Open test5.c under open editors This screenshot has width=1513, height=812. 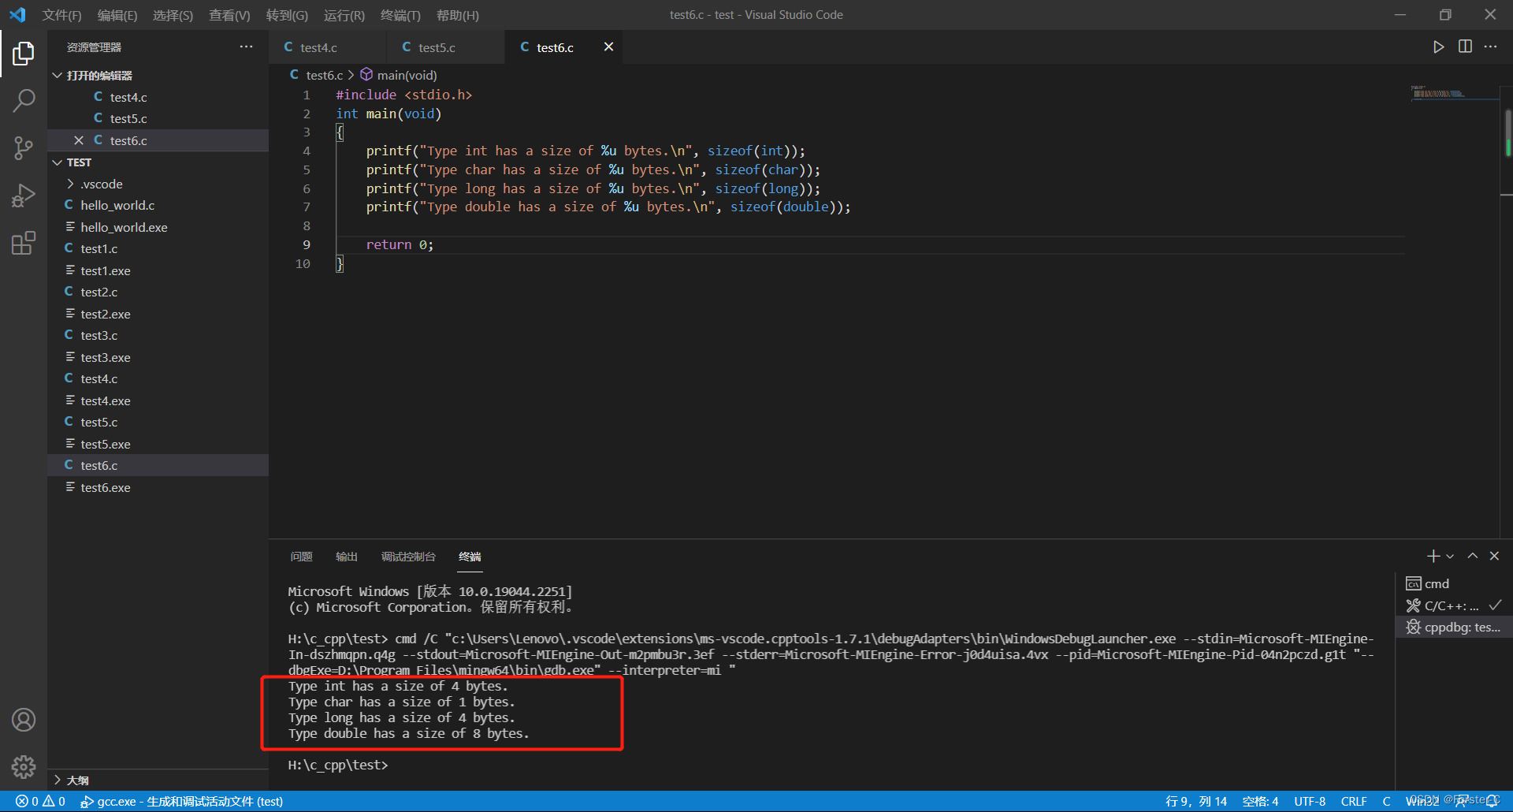click(158, 119)
